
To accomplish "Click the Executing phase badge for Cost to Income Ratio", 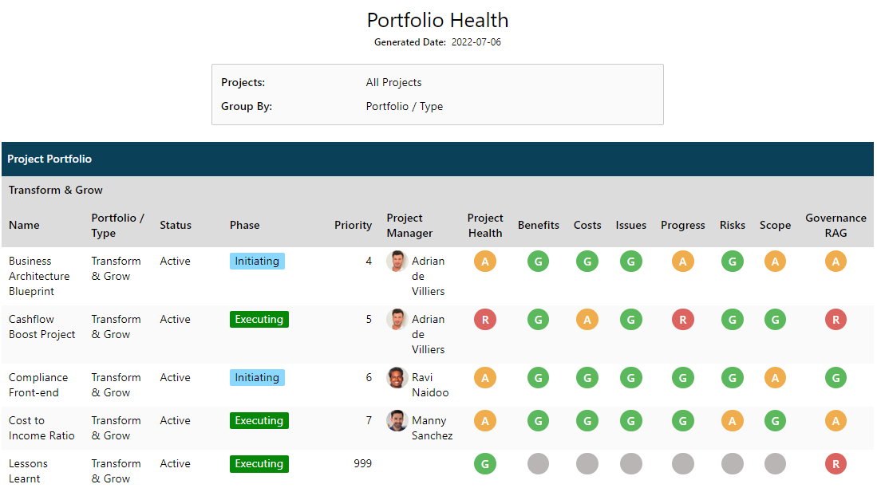I will pos(259,420).
